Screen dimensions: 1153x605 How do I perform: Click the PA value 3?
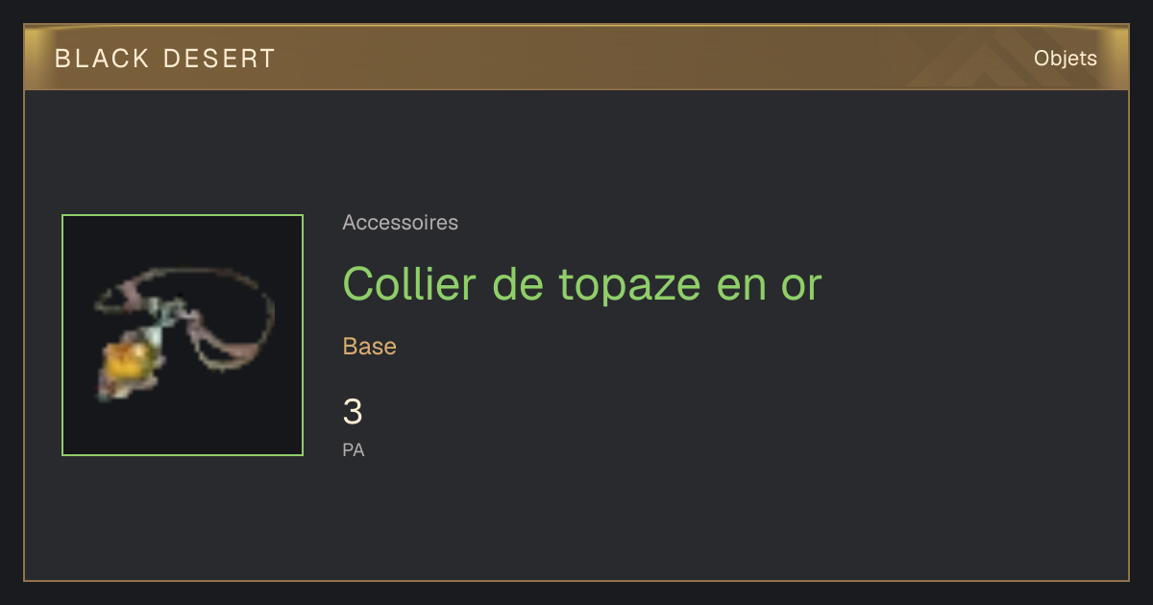click(x=353, y=412)
